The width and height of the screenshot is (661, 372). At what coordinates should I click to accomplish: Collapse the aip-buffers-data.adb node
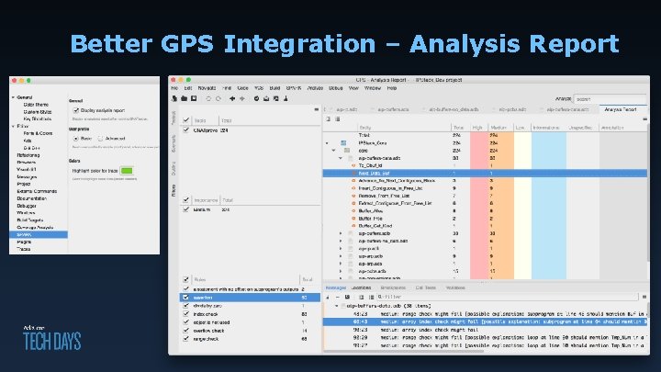[x=341, y=158]
